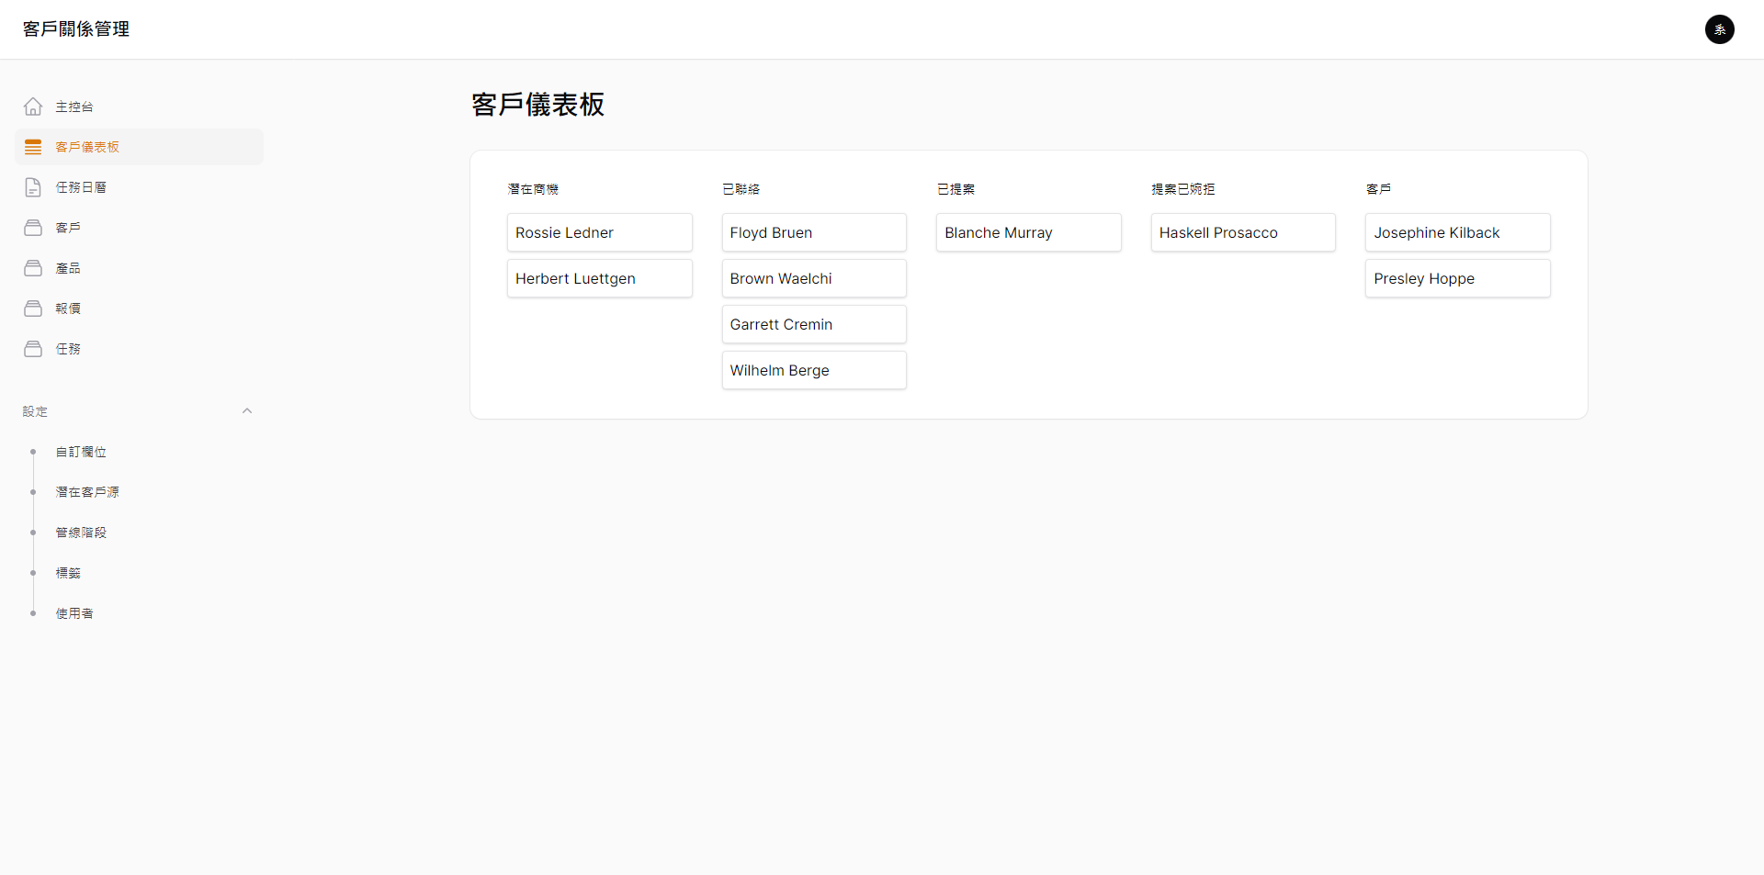This screenshot has height=875, width=1764.
Task: Select the home icon beside 主控台
Action: [x=33, y=106]
